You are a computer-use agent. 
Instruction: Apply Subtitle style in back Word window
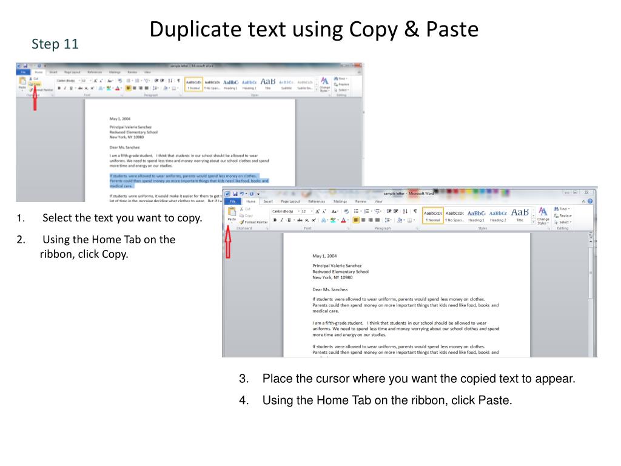(x=286, y=84)
